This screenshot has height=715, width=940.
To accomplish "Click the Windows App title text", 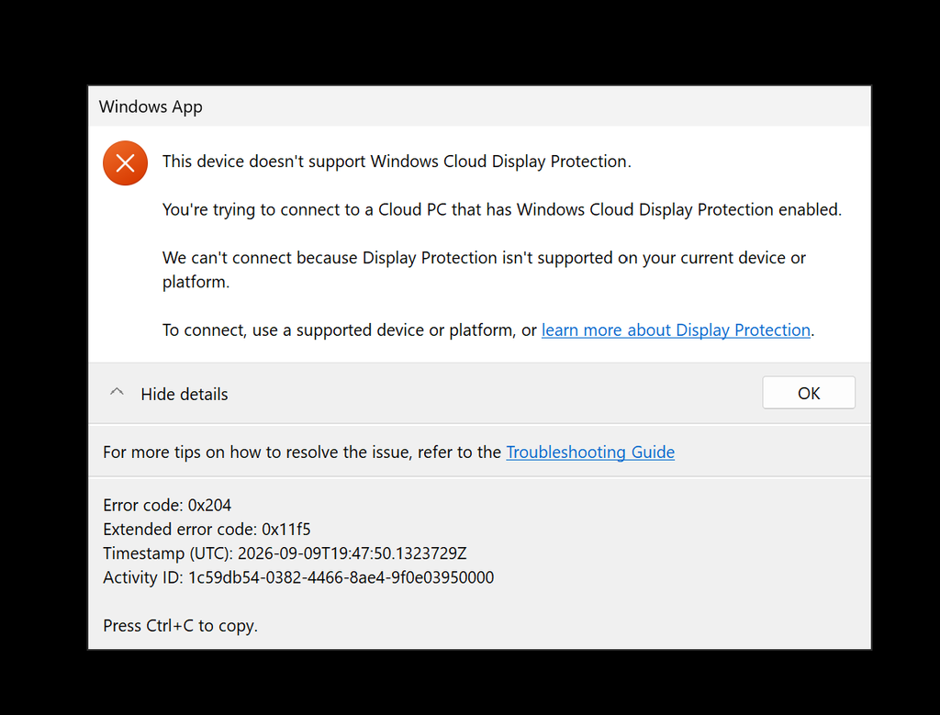I will pos(151,106).
